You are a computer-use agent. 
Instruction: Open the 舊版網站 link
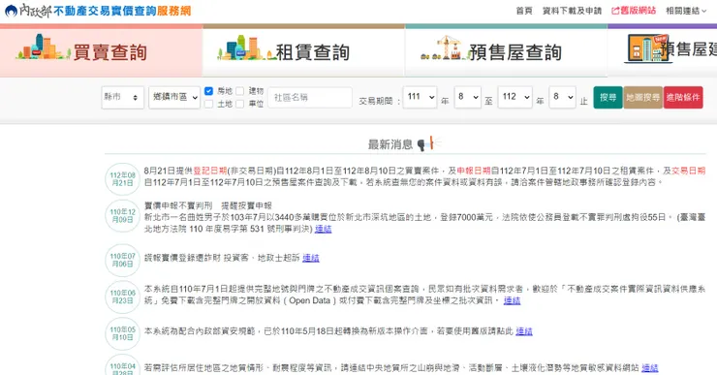coord(634,11)
